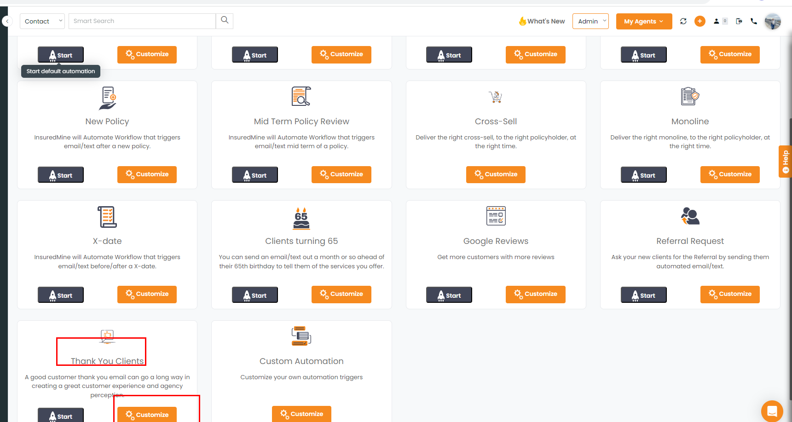
Task: Focus the Smart Search input field
Action: click(x=142, y=21)
